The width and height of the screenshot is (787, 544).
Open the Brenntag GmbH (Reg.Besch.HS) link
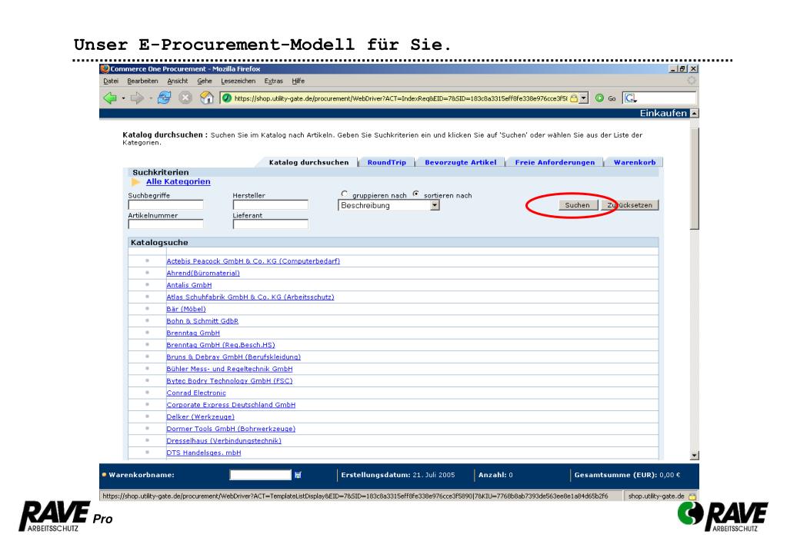(220, 346)
